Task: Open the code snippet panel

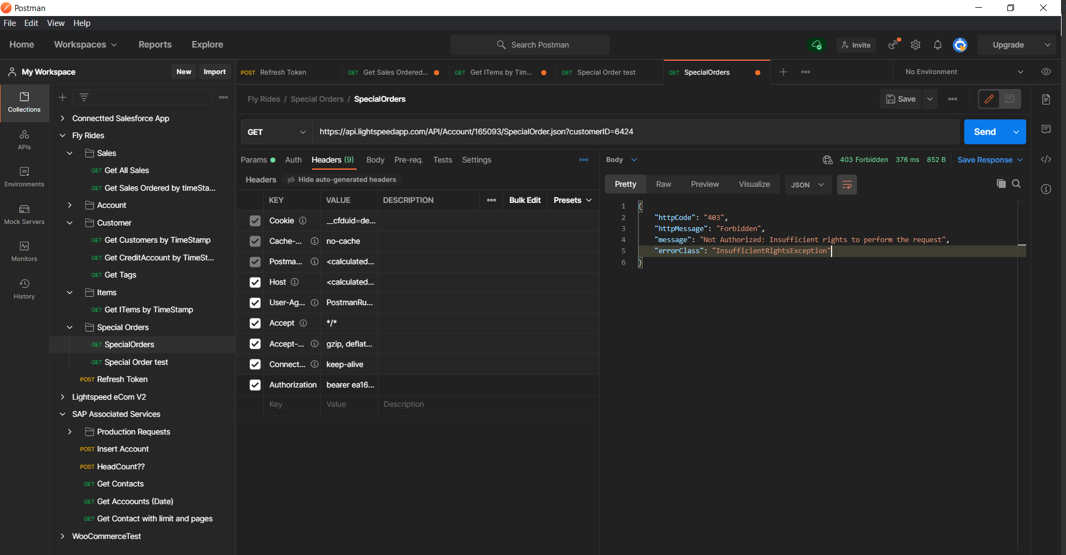Action: (1046, 160)
